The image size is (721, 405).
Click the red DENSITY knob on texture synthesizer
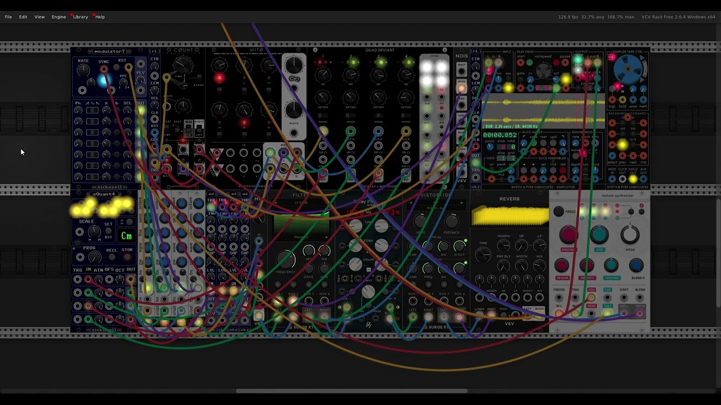pos(587,265)
